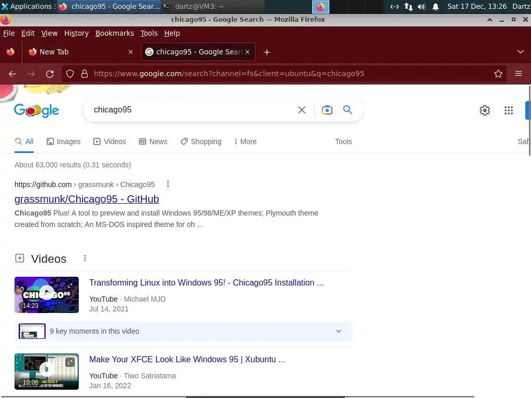This screenshot has width=531, height=398.
Task: Select the All search tab
Action: coord(24,141)
